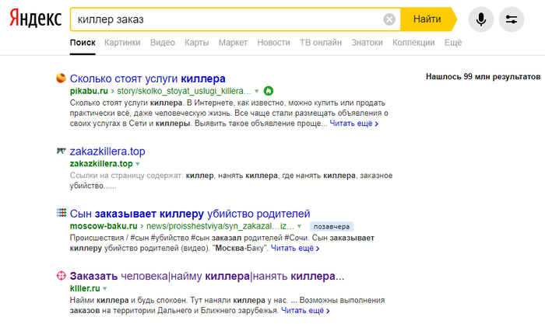This screenshot has height=324, width=545.
Task: Click the green turbo icon in pikabu result
Action: click(x=269, y=91)
